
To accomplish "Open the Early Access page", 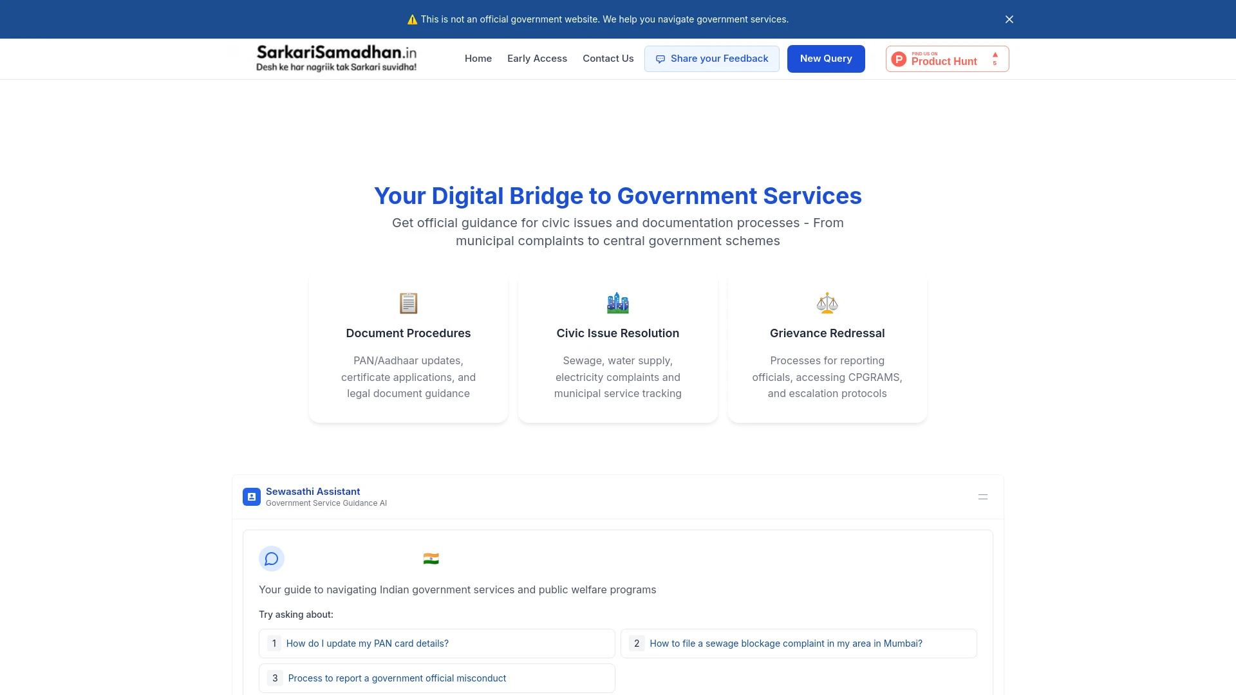I will pyautogui.click(x=537, y=59).
